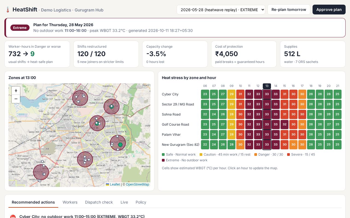Pick the hour 21 column header

tap(337, 86)
